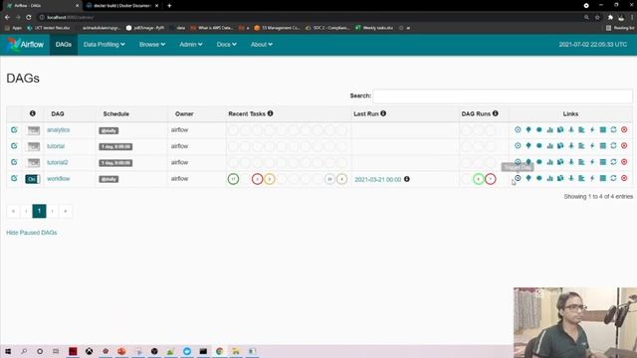Delete the workflow DAG
This screenshot has width=637, height=358.
click(x=624, y=178)
